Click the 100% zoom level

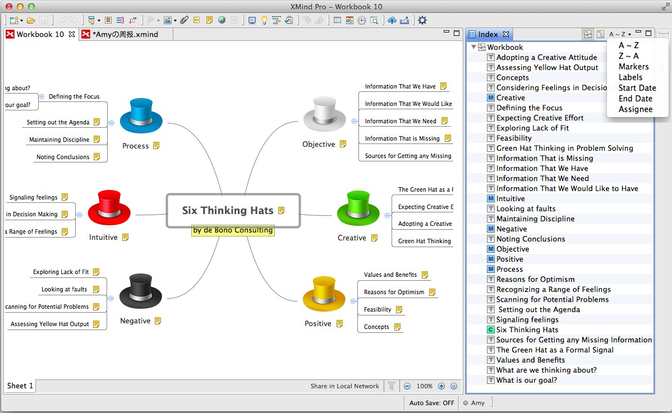point(424,386)
